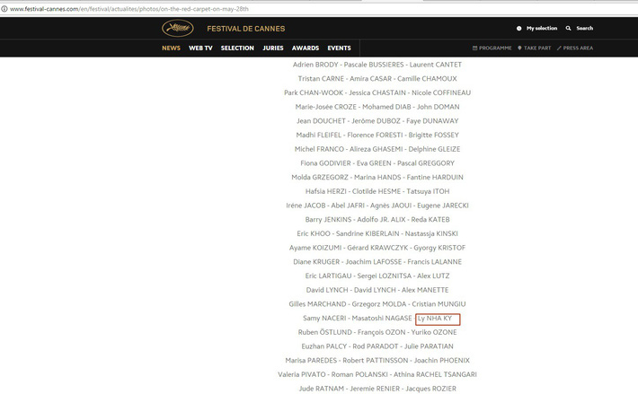Click the TAKE PART link
The image size is (638, 394).
[x=537, y=48]
